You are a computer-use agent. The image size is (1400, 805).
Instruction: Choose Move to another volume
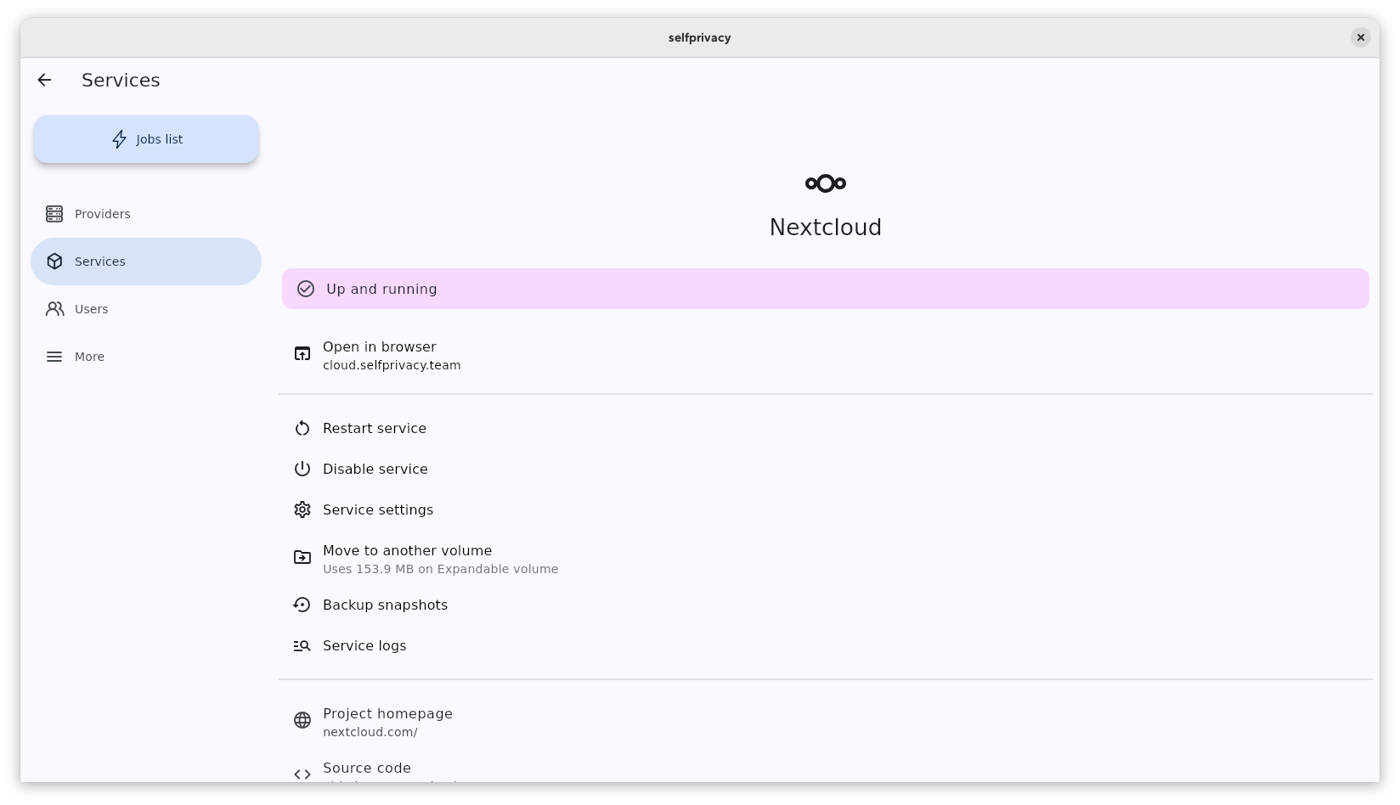click(826, 559)
